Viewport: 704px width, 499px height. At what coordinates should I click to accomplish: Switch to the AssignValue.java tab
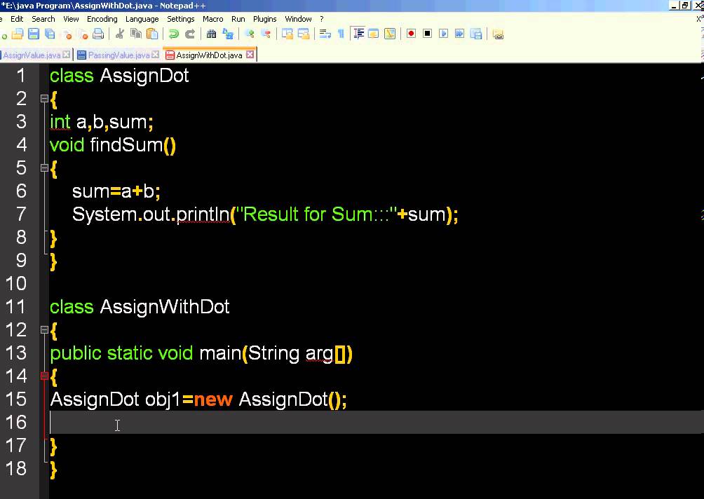32,55
